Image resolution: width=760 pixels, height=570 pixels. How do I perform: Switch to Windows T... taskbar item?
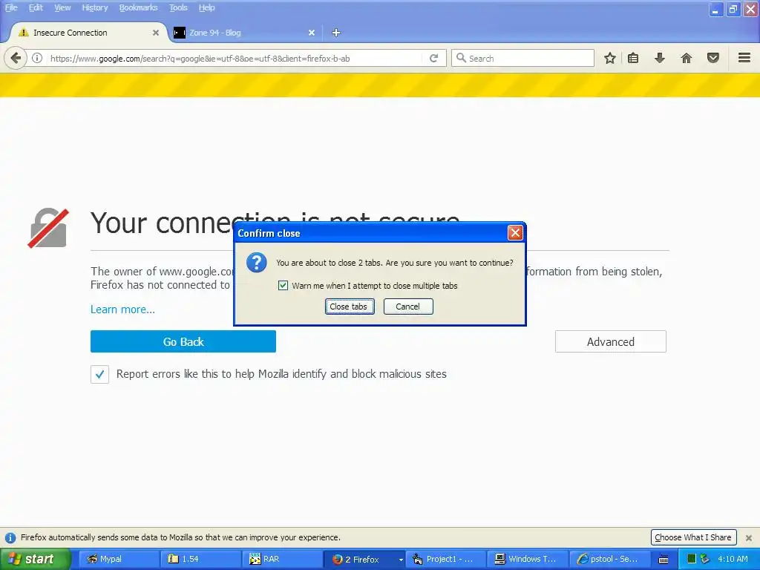point(528,560)
